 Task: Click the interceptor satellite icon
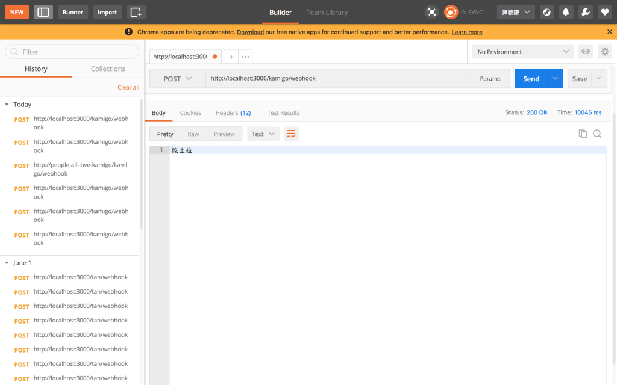click(431, 12)
